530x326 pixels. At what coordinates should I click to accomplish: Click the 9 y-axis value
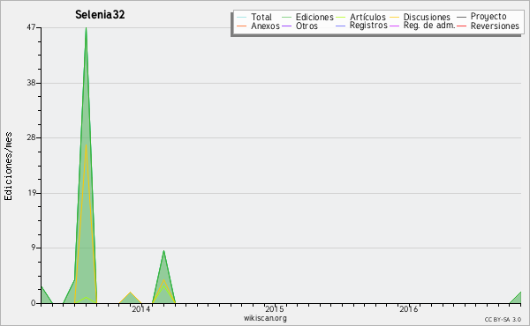click(34, 248)
